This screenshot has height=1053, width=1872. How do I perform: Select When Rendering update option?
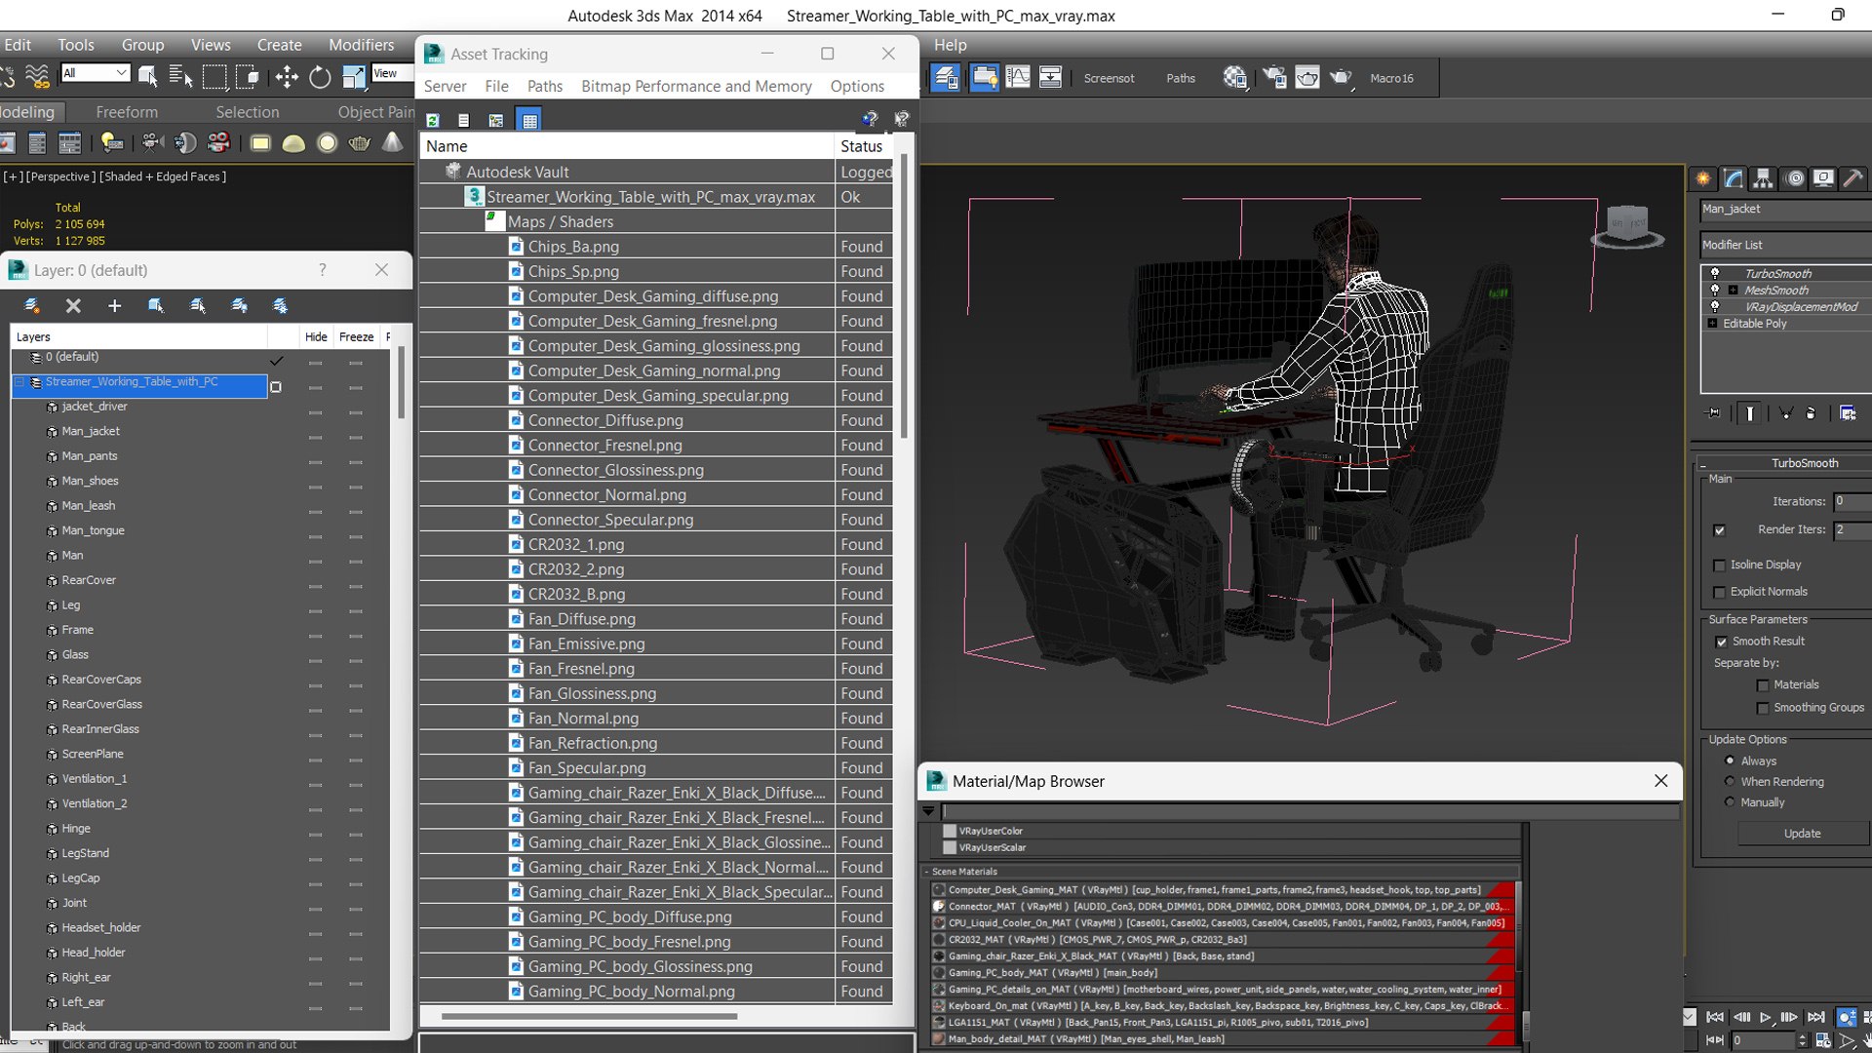coord(1730,781)
